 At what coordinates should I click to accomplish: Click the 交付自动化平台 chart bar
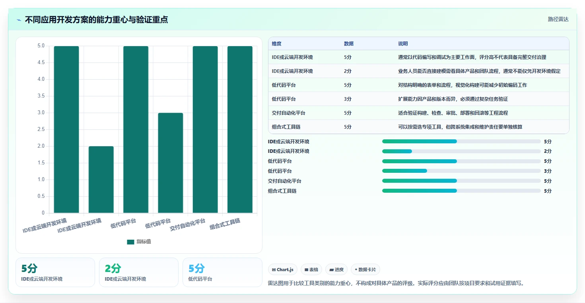coord(205,129)
